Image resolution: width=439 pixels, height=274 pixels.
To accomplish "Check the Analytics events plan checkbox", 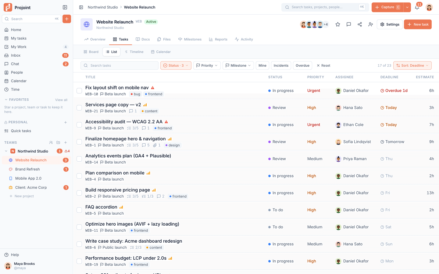I will click(x=79, y=159).
